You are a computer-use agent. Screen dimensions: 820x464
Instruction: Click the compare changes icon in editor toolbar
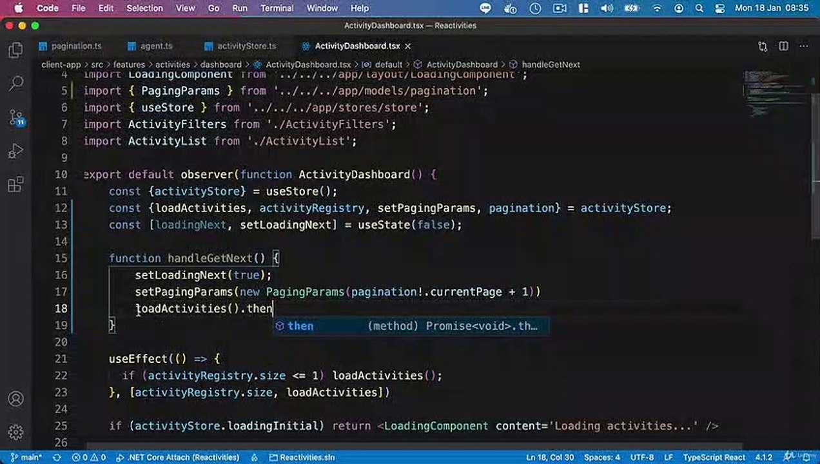point(763,46)
